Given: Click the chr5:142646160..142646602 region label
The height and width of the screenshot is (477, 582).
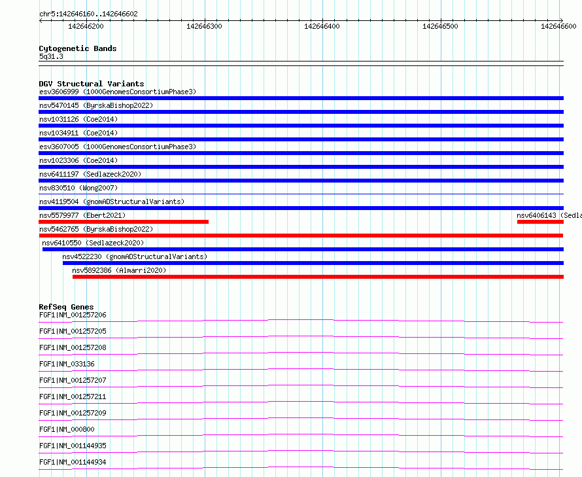Looking at the screenshot, I should pos(88,14).
